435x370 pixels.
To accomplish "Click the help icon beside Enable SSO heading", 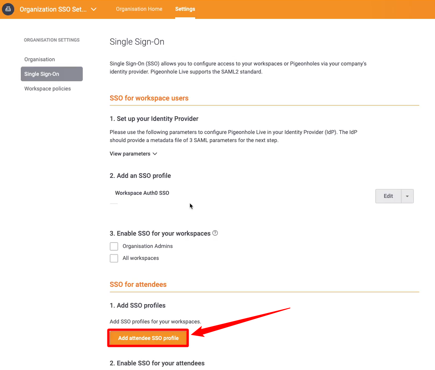I will click(x=215, y=233).
